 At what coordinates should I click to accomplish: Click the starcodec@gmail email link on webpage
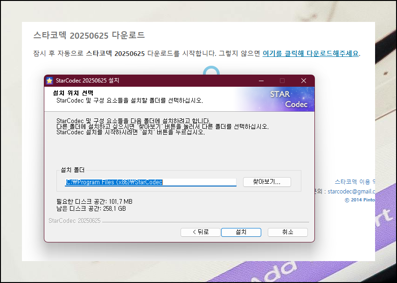(351, 191)
